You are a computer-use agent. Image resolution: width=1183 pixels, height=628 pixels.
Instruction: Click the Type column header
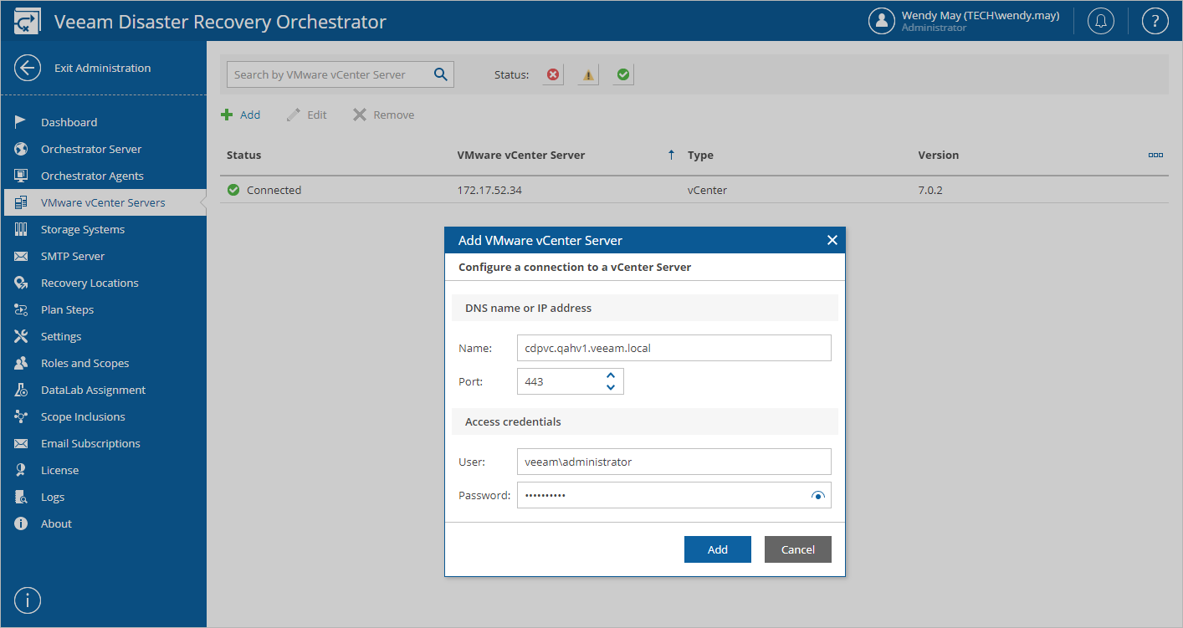700,155
